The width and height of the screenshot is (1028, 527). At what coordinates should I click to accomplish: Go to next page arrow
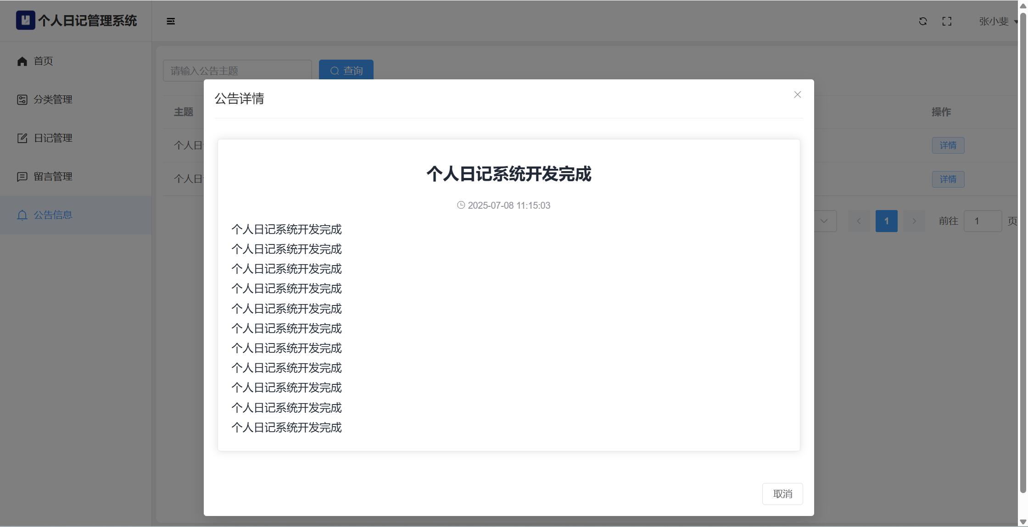(x=914, y=221)
